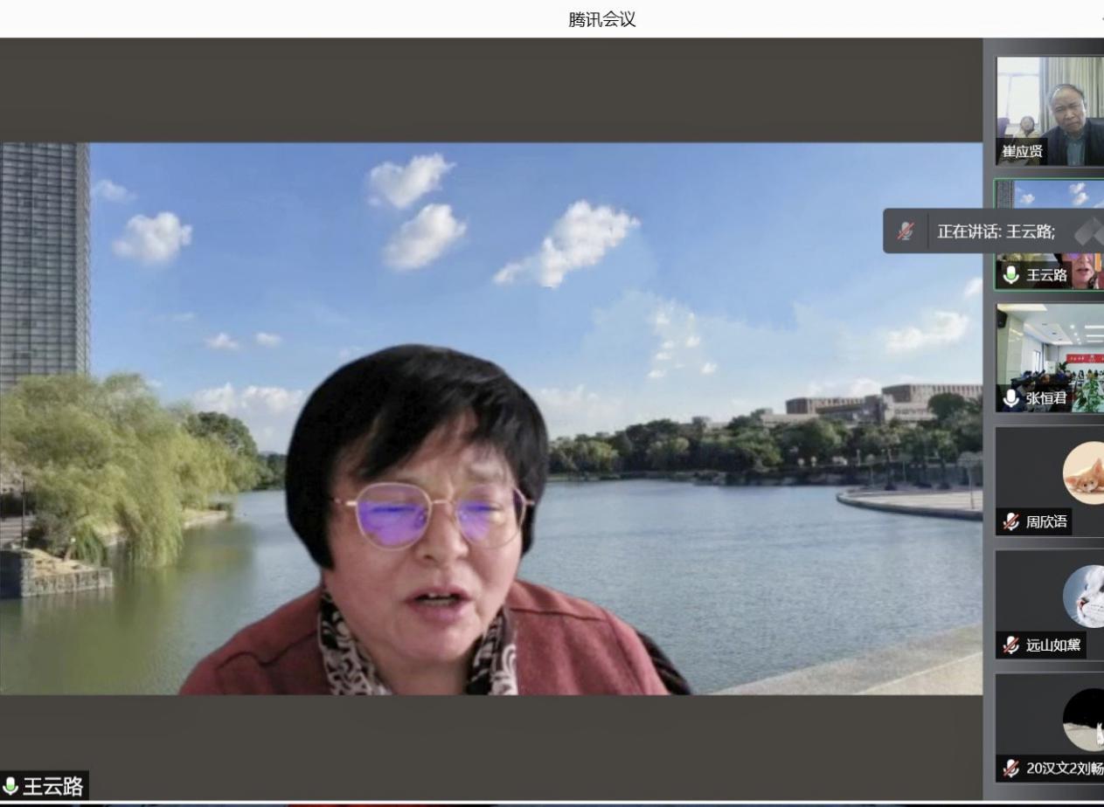The image size is (1104, 807).
Task: Click 20汉文2刘畅's dark circular avatar
Action: pyautogui.click(x=1084, y=720)
